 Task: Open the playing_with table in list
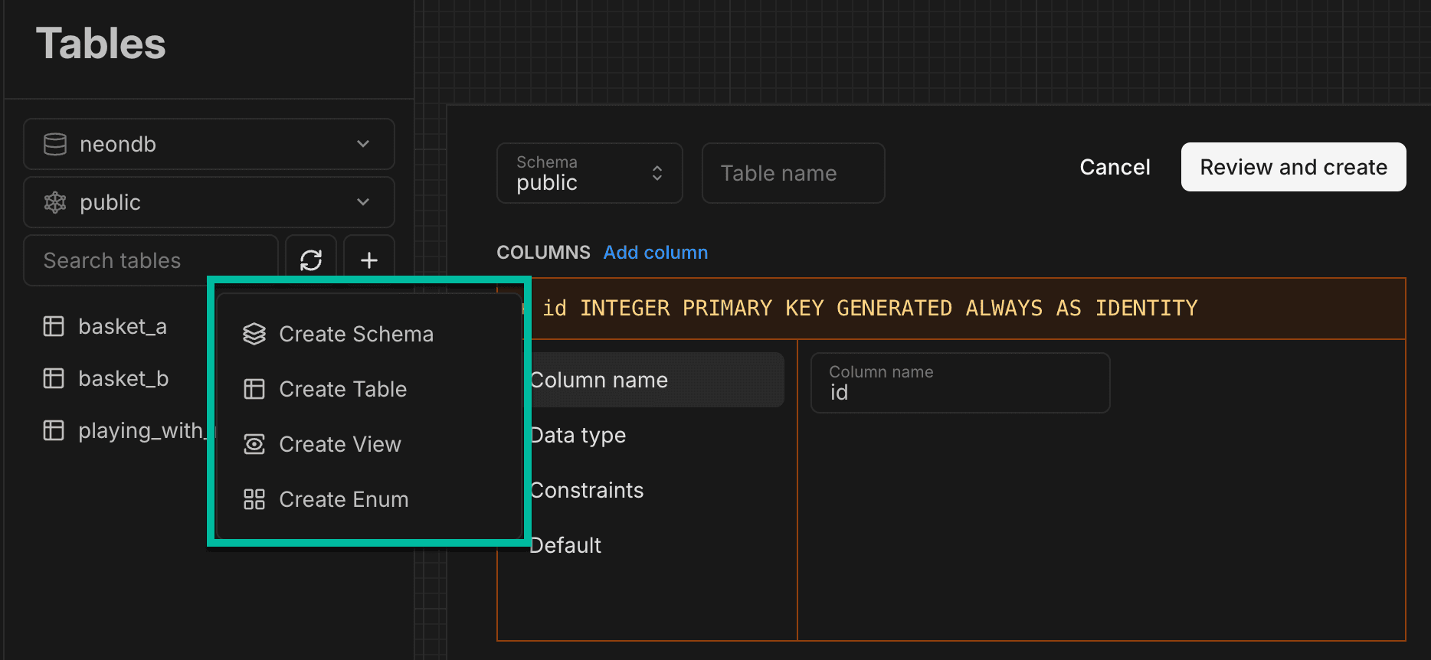point(140,430)
